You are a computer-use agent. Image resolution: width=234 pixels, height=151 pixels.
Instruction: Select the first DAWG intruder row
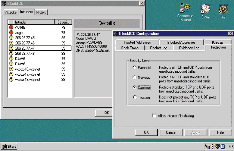pos(40,59)
